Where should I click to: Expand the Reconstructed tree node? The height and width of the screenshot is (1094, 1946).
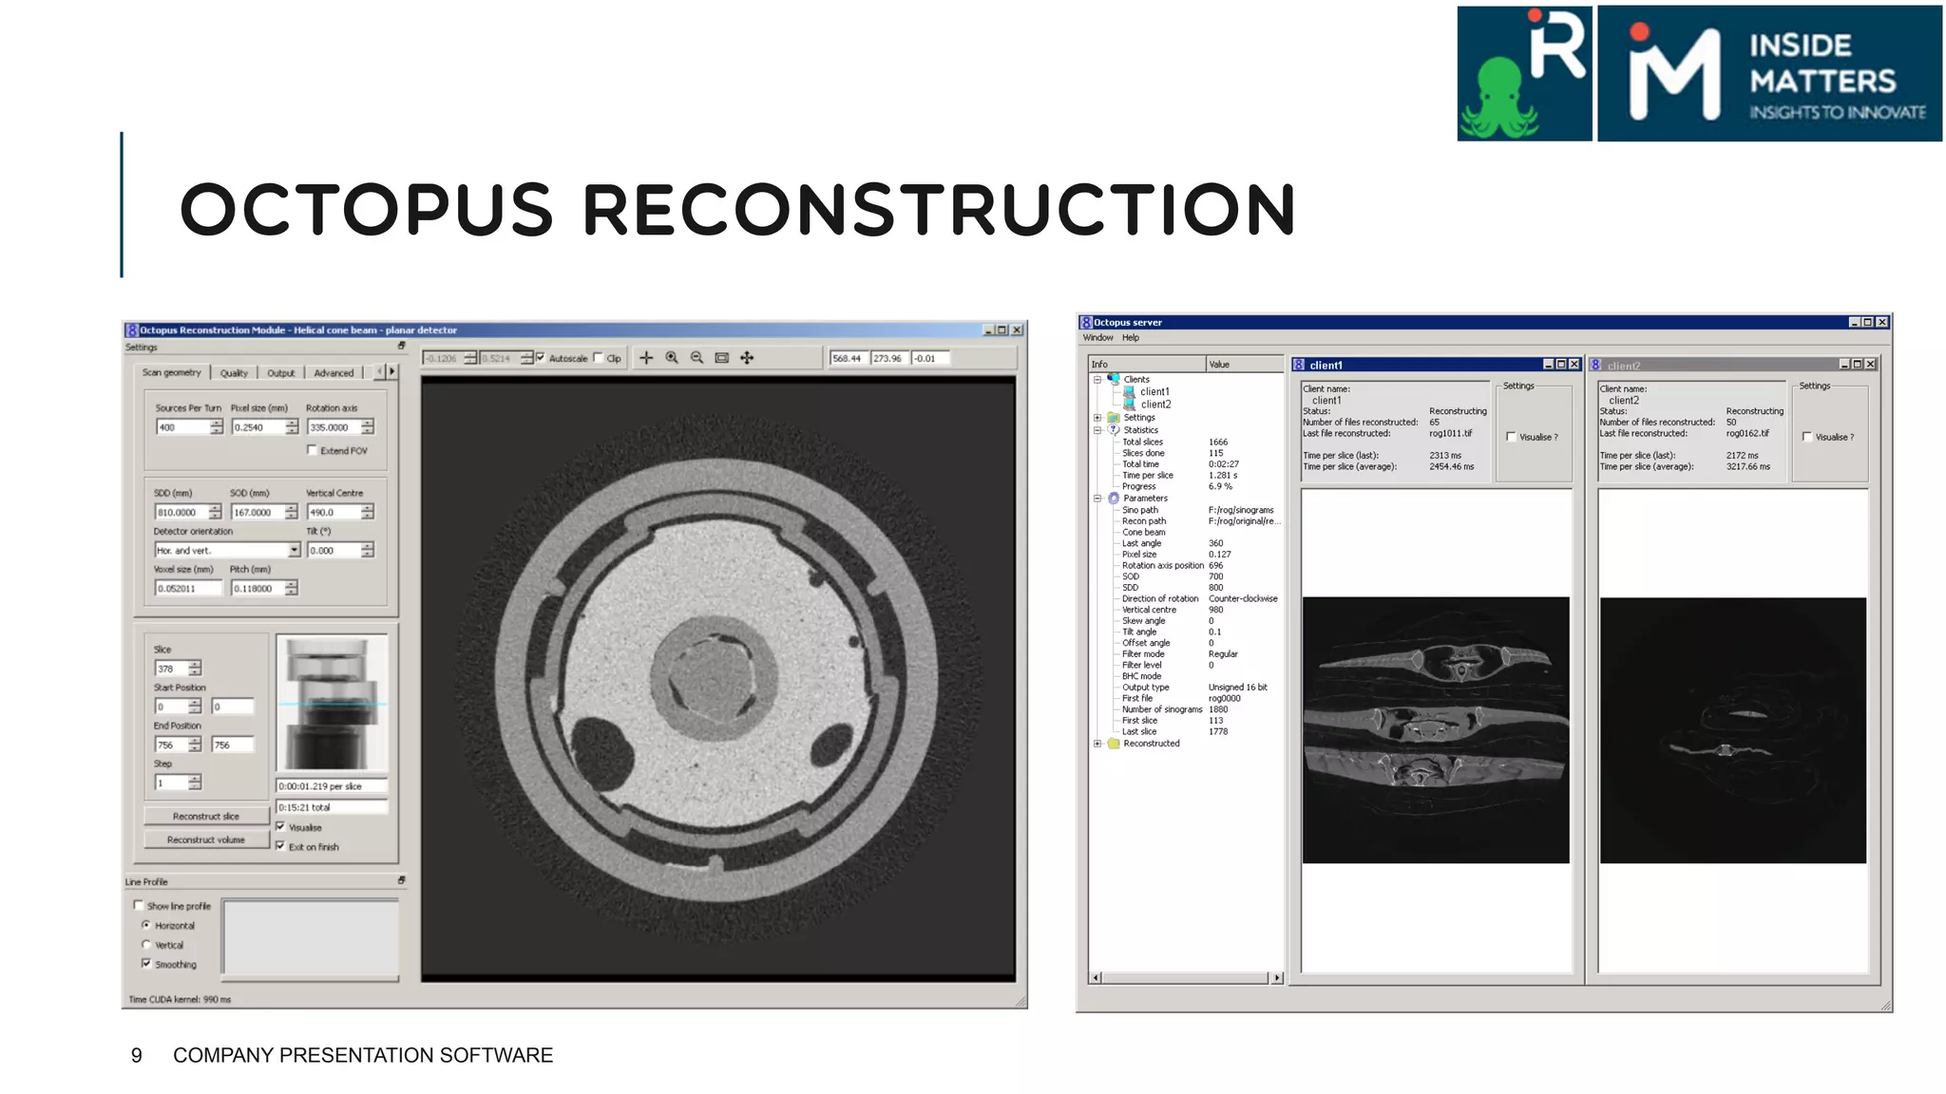[1097, 744]
